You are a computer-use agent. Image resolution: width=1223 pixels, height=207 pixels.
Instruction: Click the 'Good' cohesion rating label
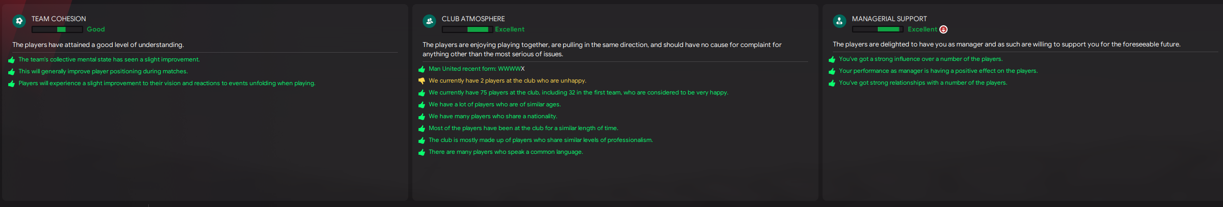tap(96, 29)
